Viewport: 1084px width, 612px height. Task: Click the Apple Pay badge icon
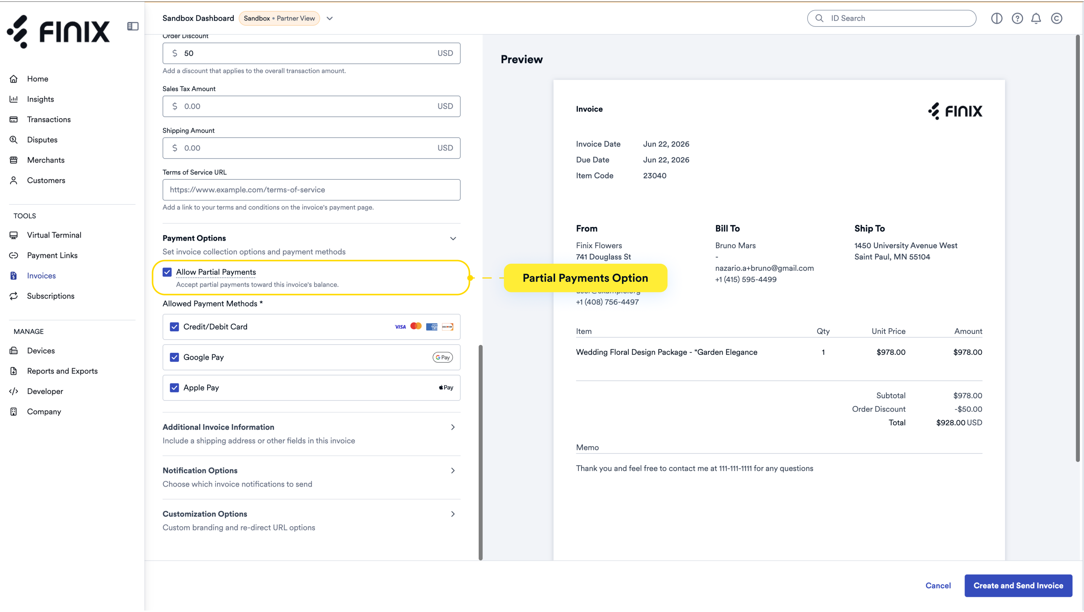[446, 388]
